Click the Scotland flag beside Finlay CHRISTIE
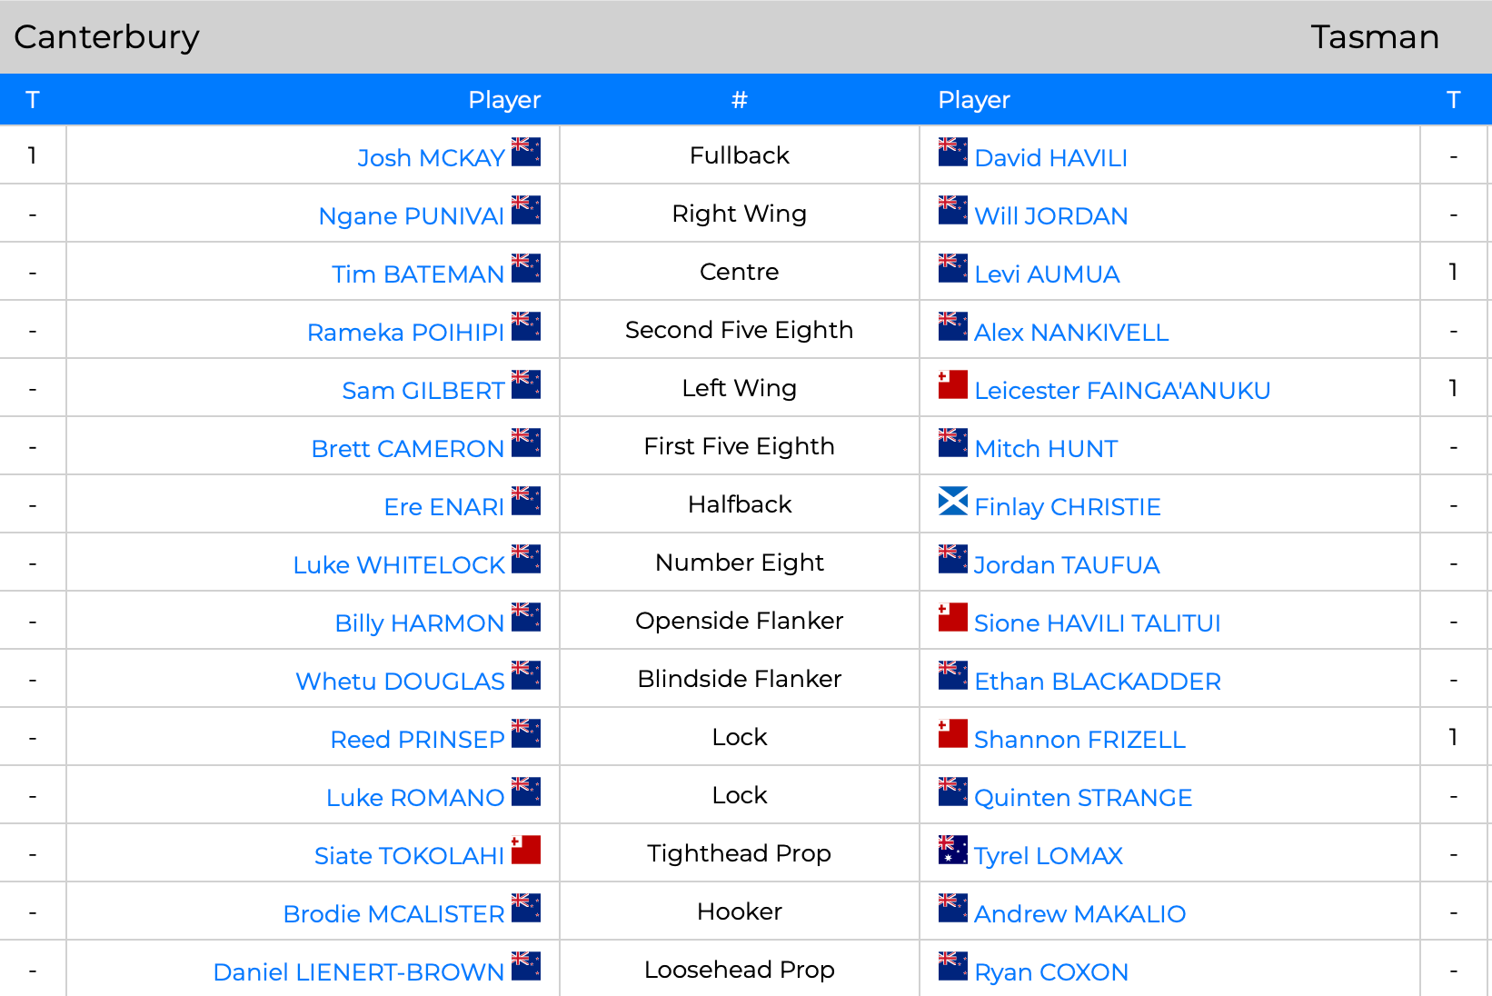1492x996 pixels. [952, 501]
